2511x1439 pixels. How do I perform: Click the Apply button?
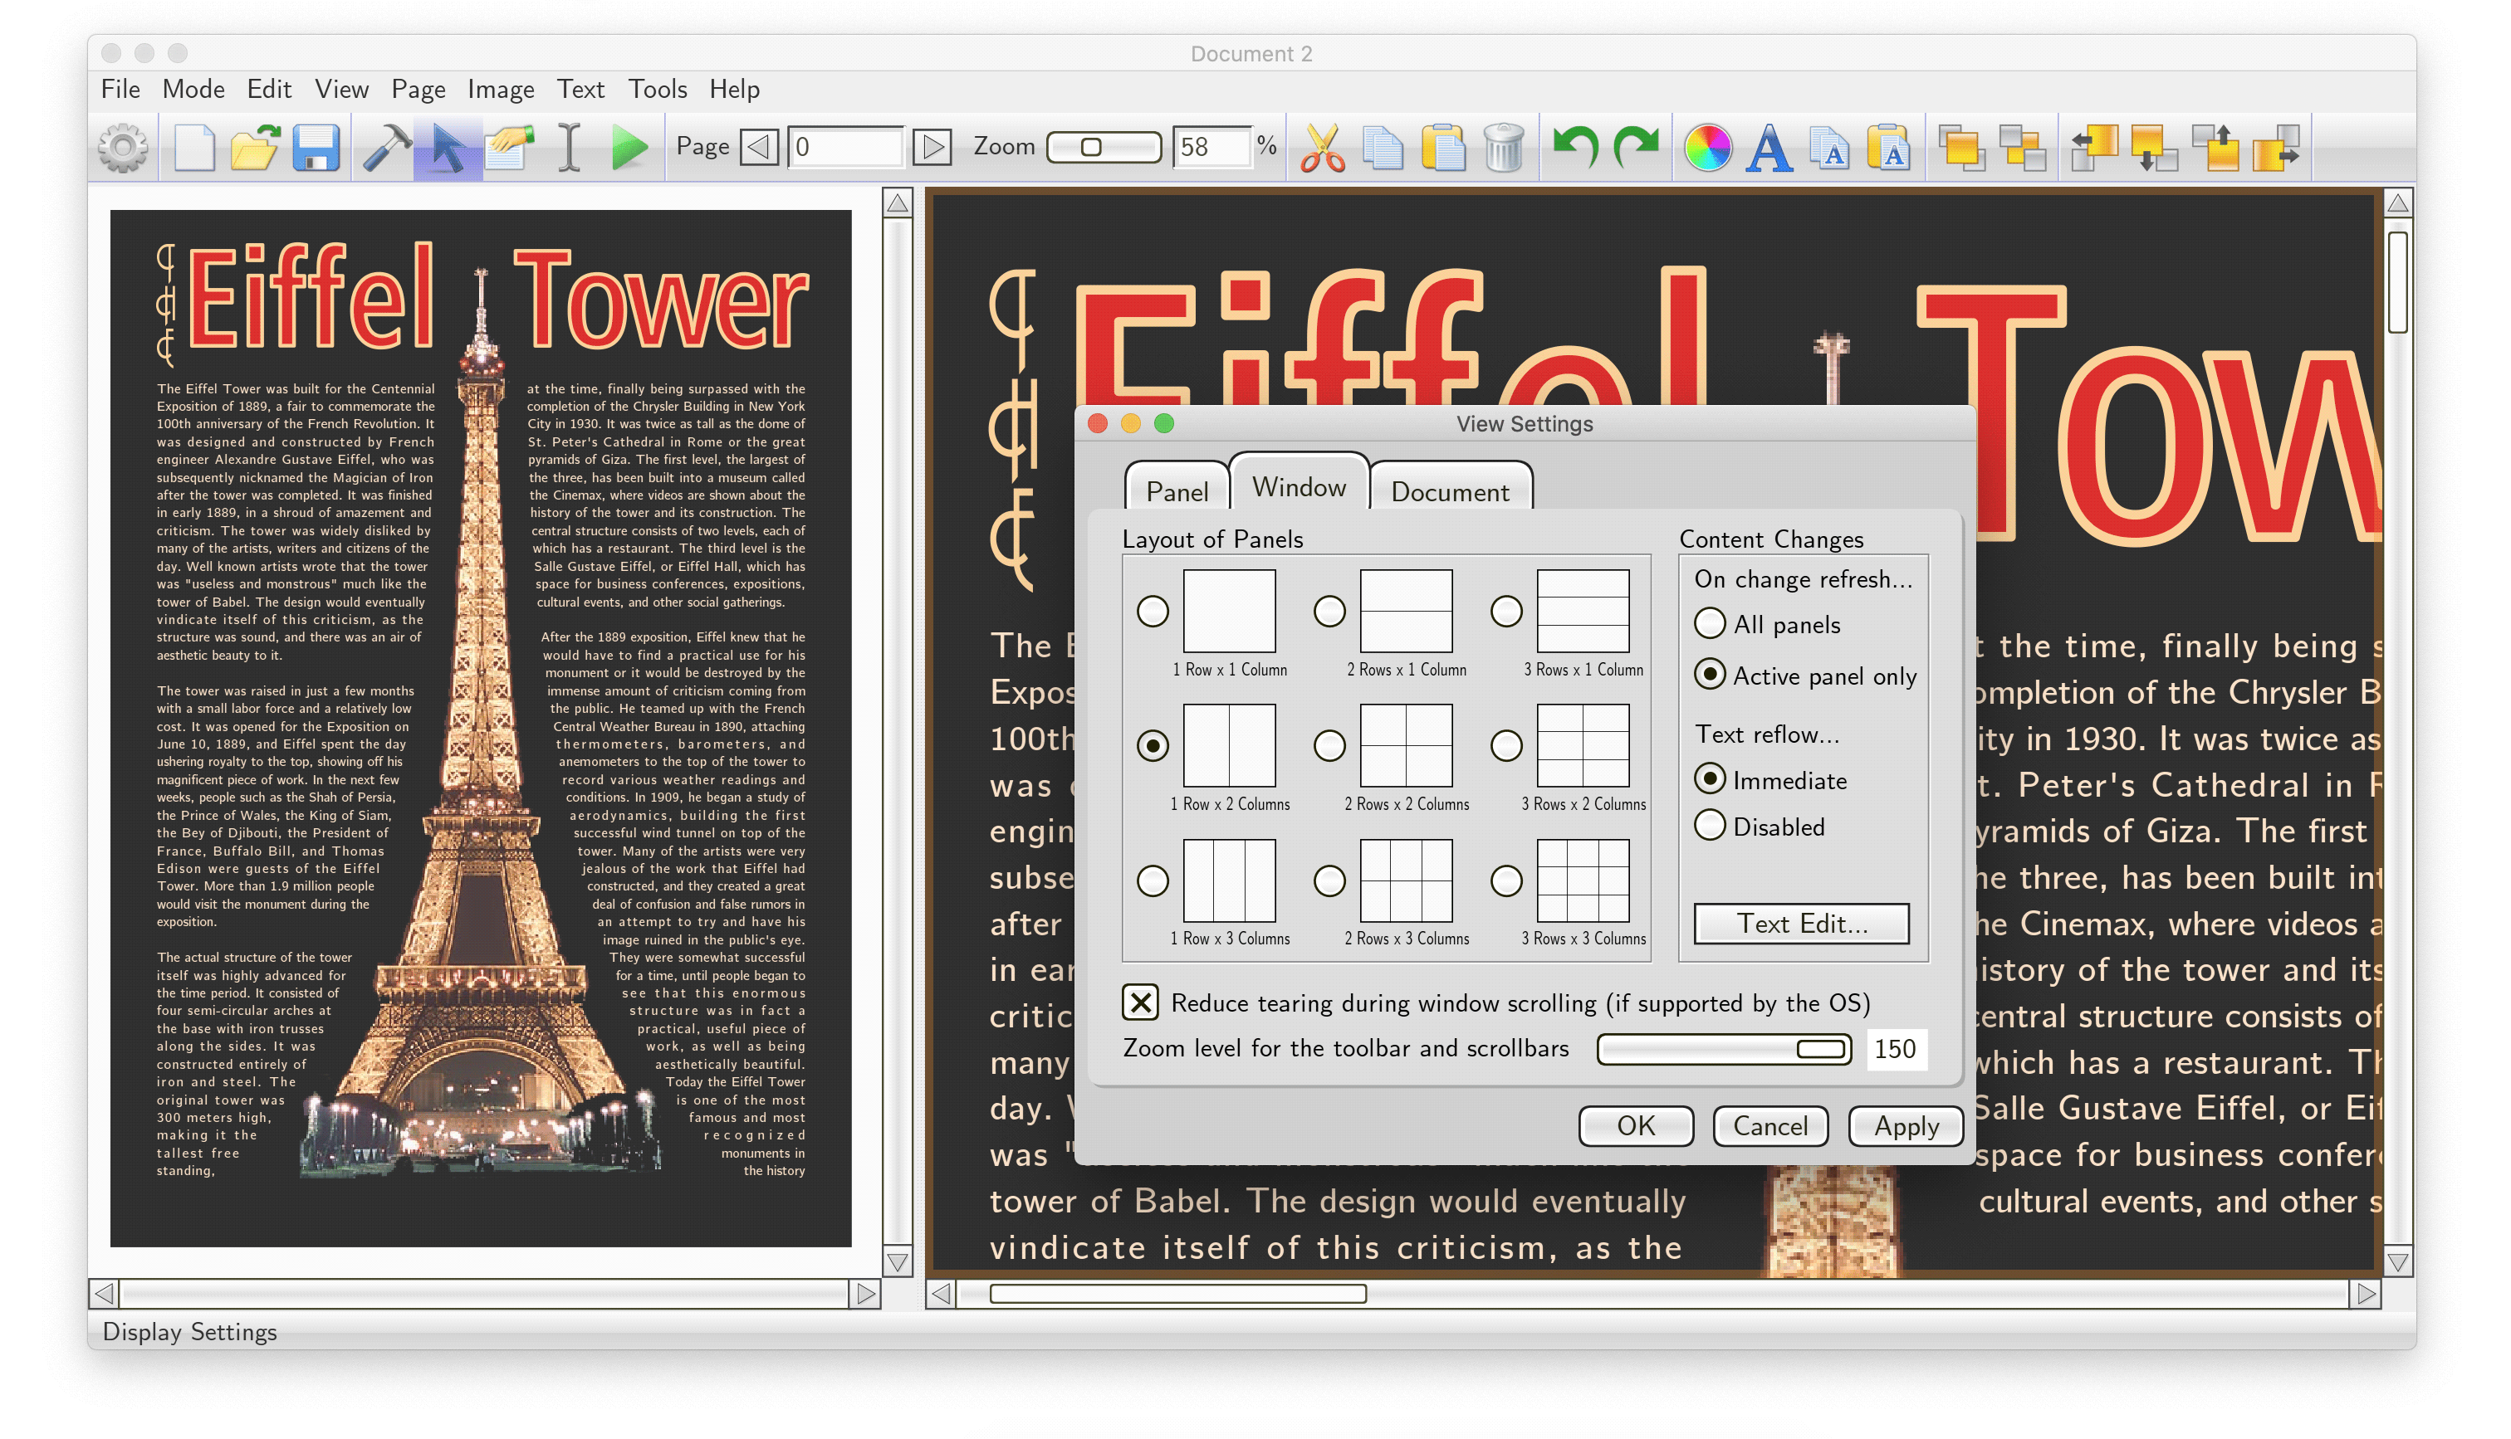coord(1906,1125)
